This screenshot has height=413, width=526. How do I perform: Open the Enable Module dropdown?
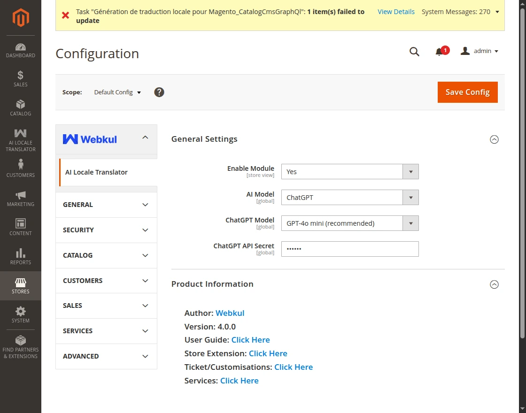point(349,172)
